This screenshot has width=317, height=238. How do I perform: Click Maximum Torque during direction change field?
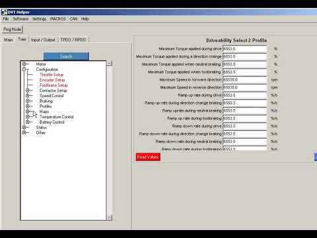click(245, 57)
